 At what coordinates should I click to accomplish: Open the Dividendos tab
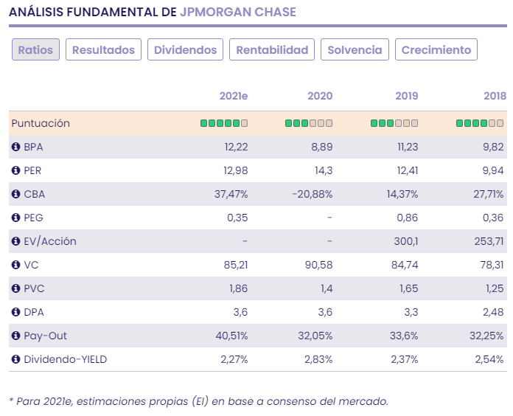(185, 49)
